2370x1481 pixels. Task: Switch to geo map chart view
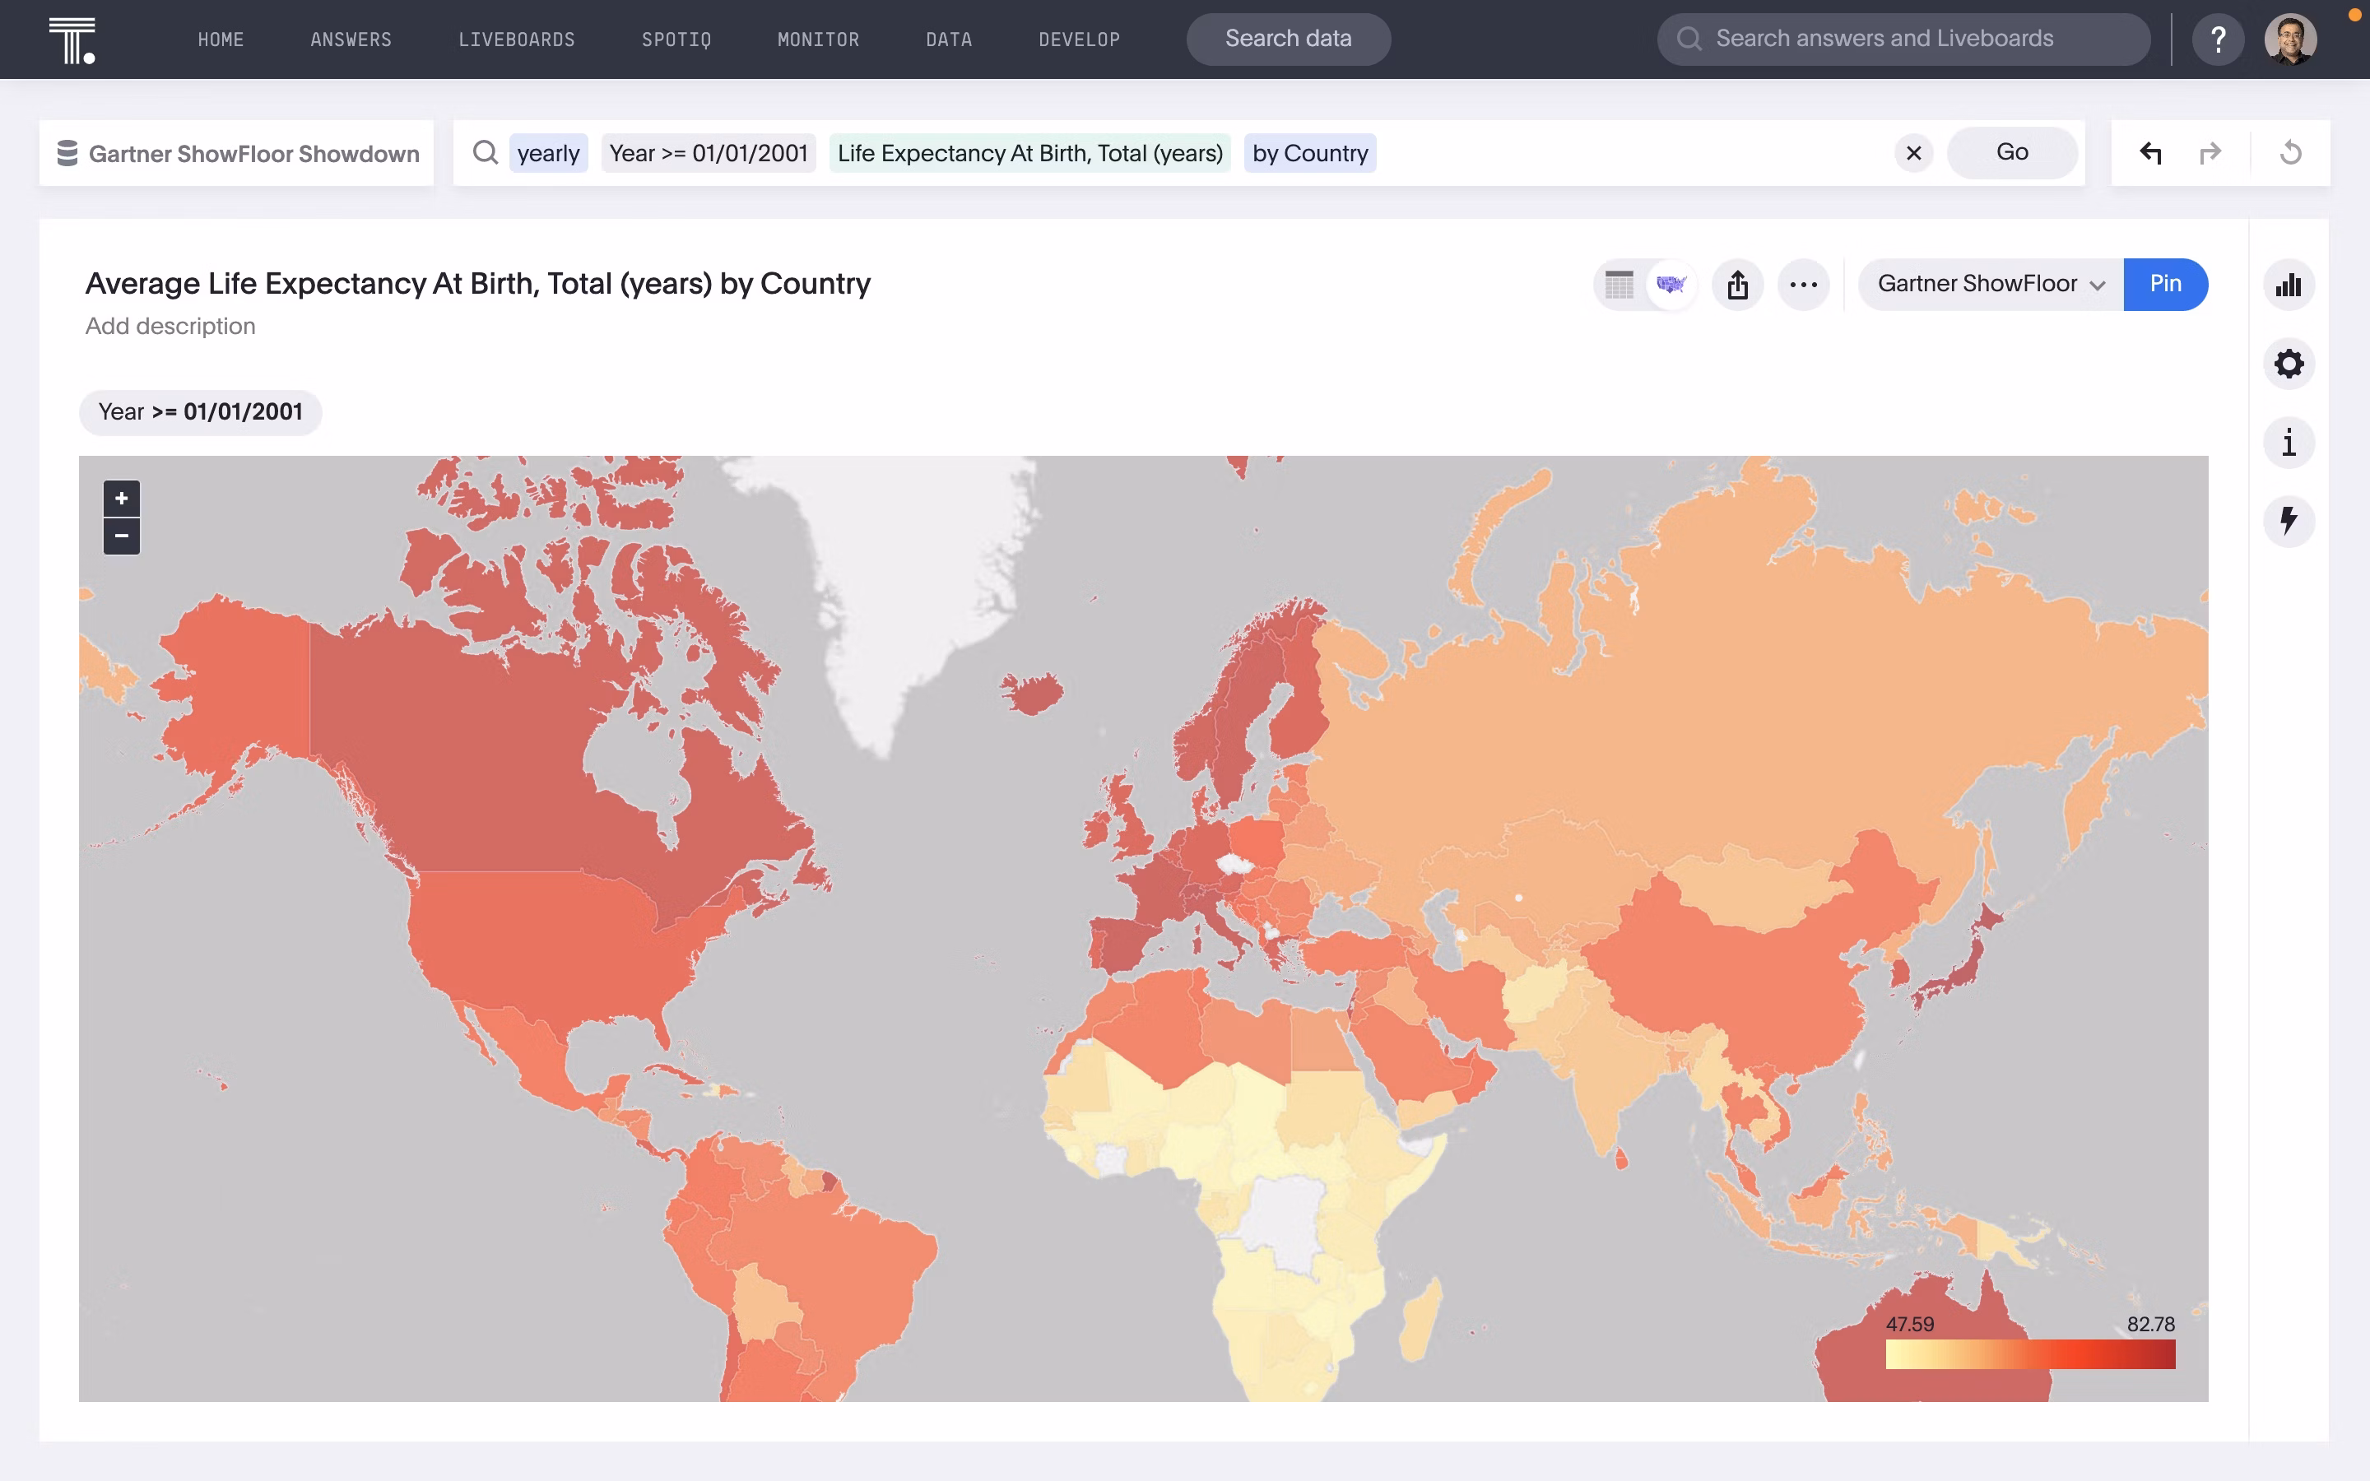[x=1671, y=285]
